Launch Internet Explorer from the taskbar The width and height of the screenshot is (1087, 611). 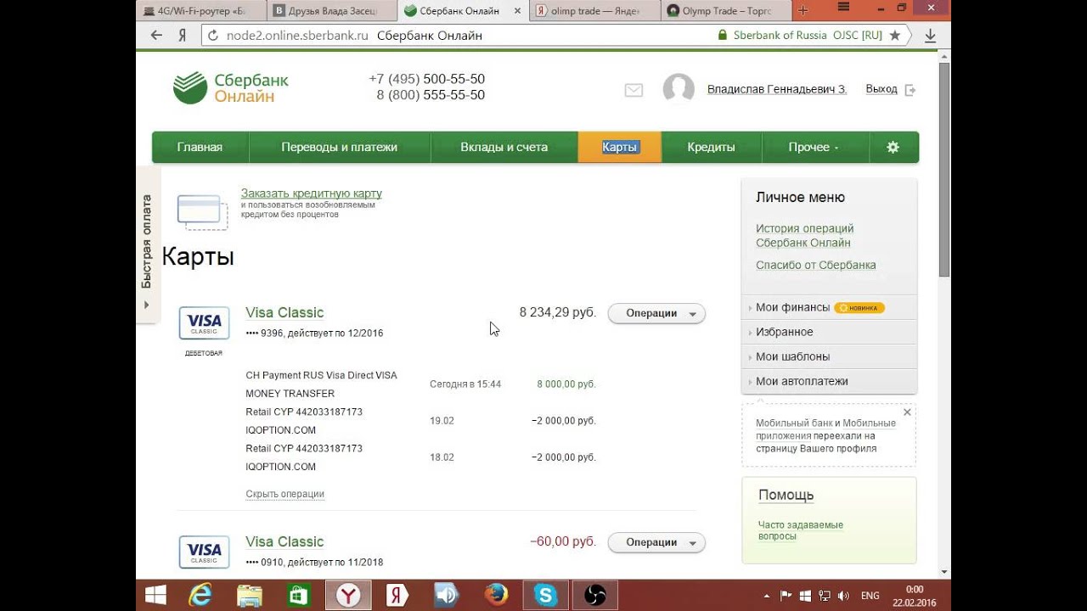pos(200,596)
